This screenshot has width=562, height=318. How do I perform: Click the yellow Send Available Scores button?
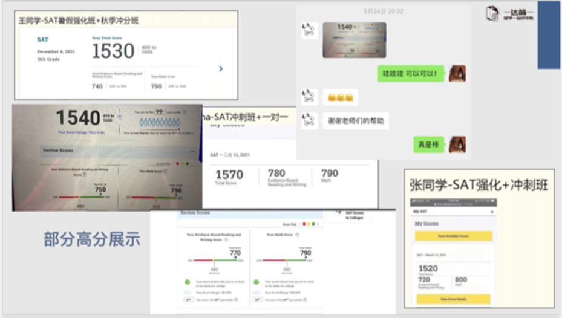(x=453, y=236)
